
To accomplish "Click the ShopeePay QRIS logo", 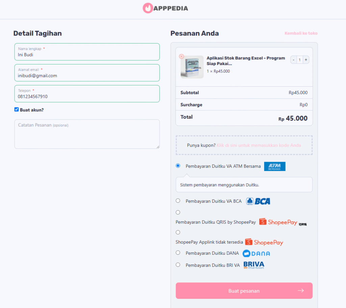I will [283, 222].
